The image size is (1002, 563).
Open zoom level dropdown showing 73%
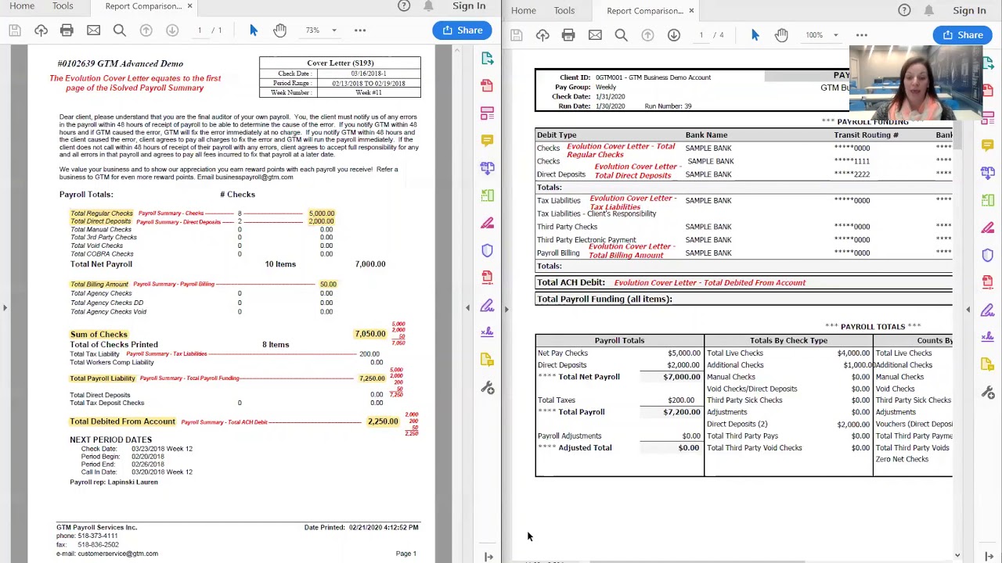click(x=321, y=30)
